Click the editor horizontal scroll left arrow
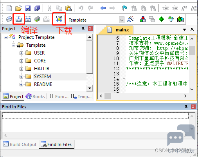 (x=101, y=96)
